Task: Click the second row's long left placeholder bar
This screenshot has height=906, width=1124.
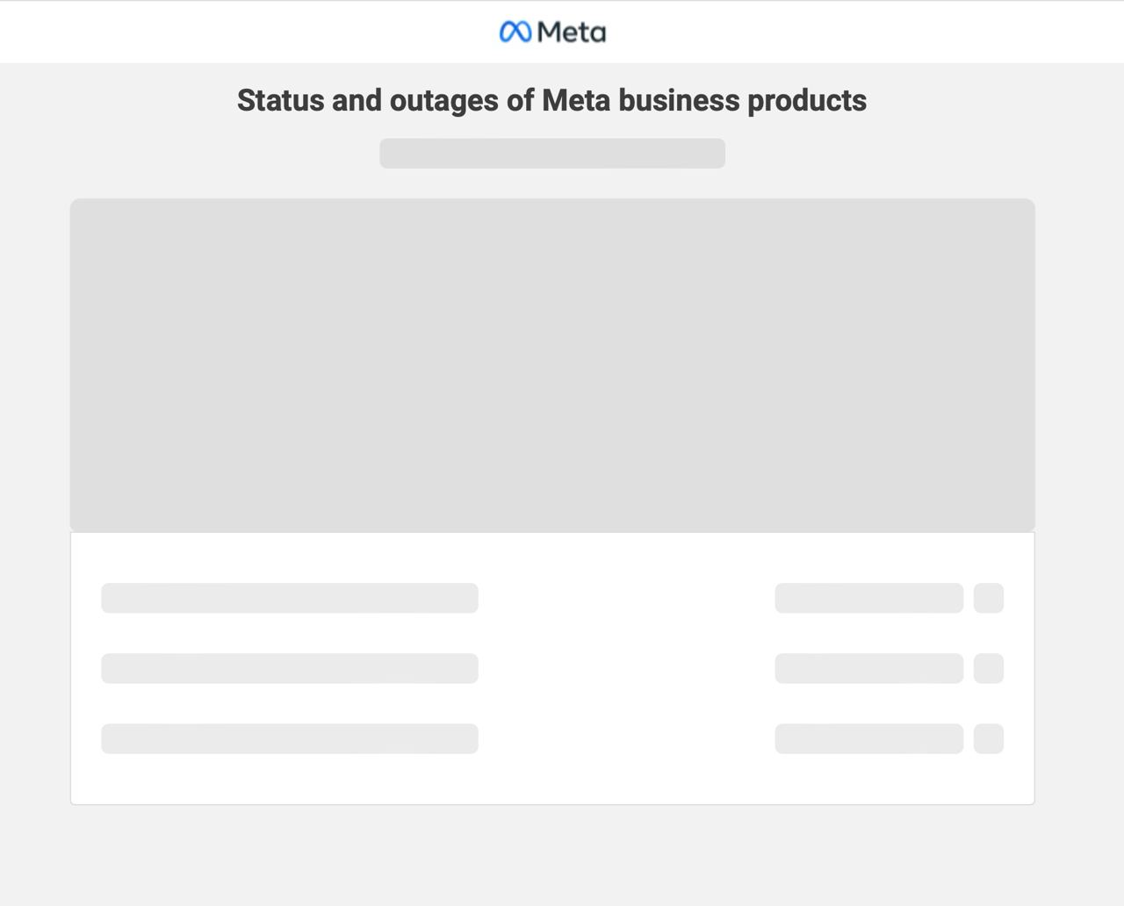Action: tap(289, 668)
